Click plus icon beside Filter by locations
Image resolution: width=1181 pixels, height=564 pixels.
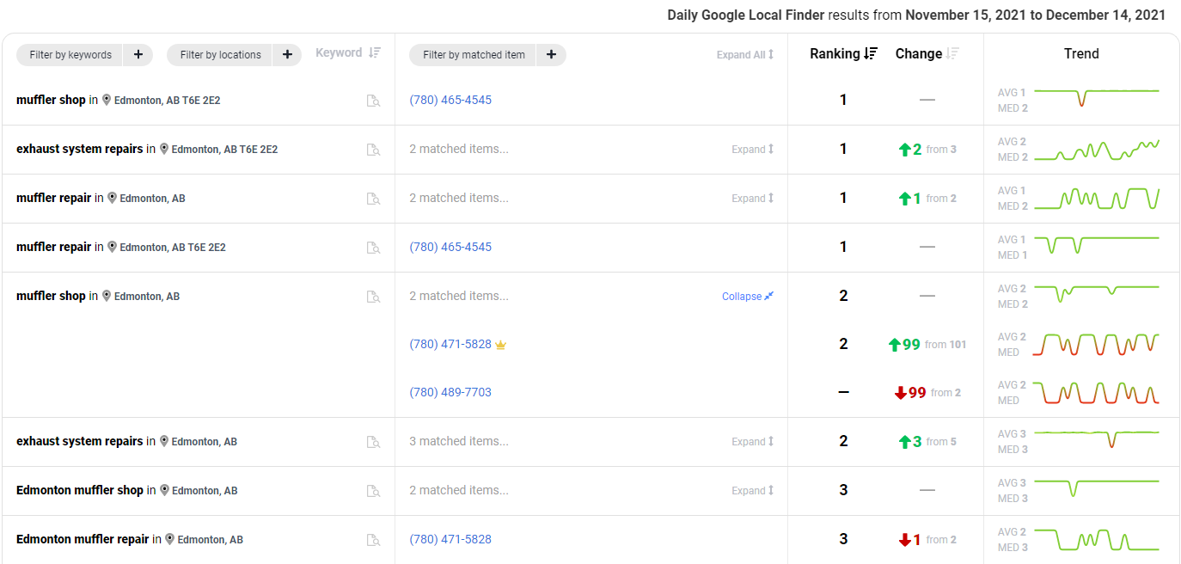[287, 55]
